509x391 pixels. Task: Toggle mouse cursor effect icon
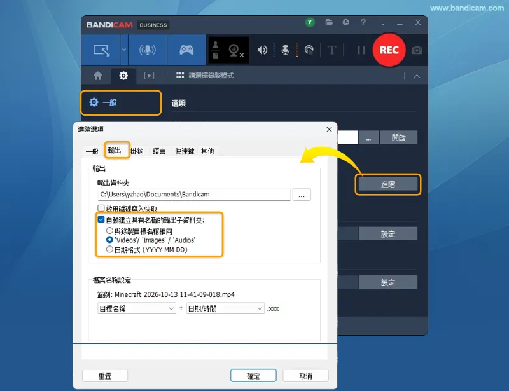pyautogui.click(x=309, y=50)
